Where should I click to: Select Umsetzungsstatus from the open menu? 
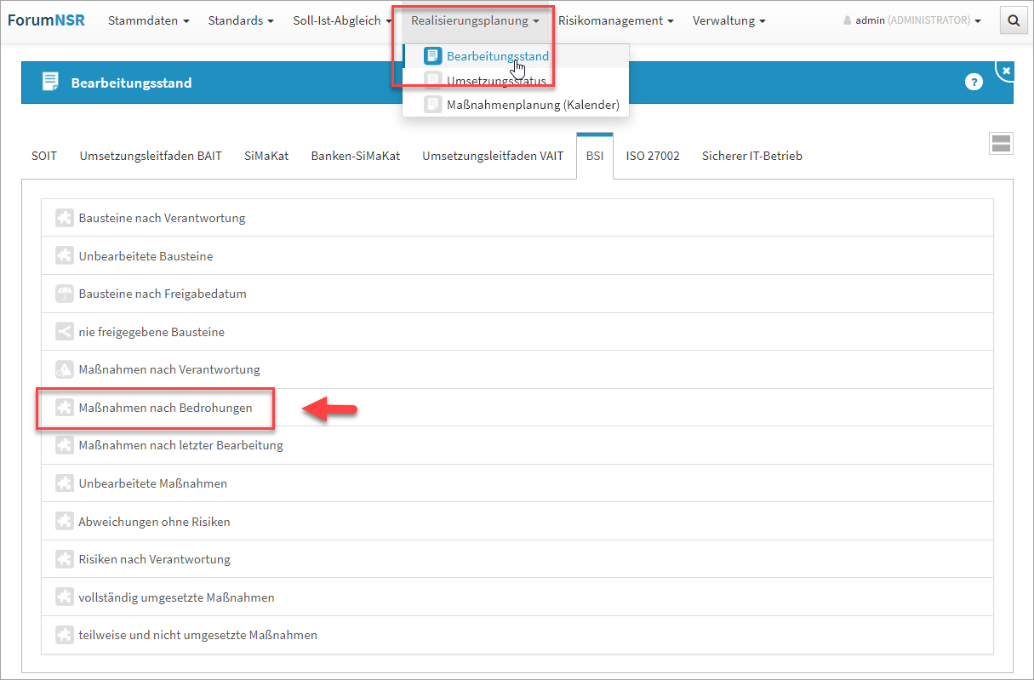[496, 81]
